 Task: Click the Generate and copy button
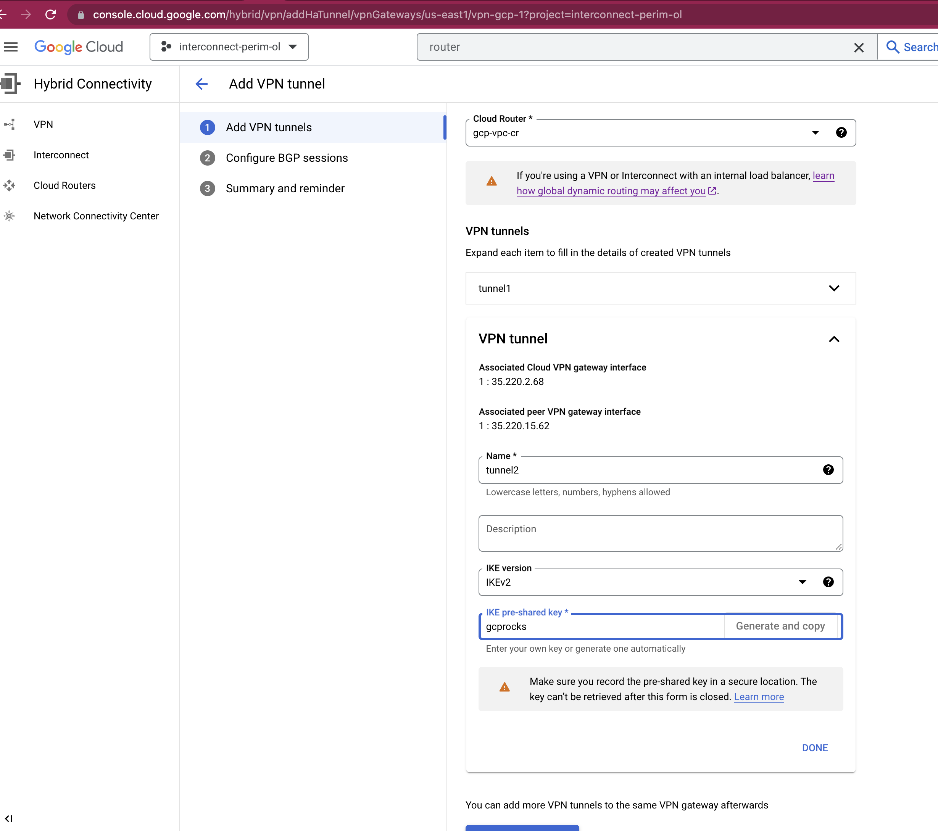[781, 626]
